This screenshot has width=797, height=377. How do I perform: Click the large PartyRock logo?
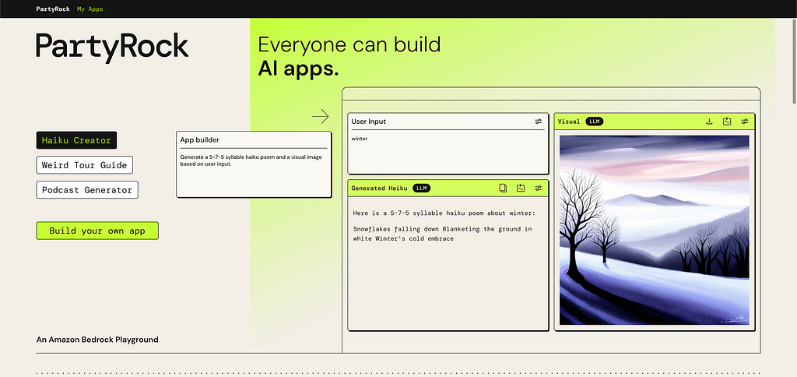pos(112,48)
